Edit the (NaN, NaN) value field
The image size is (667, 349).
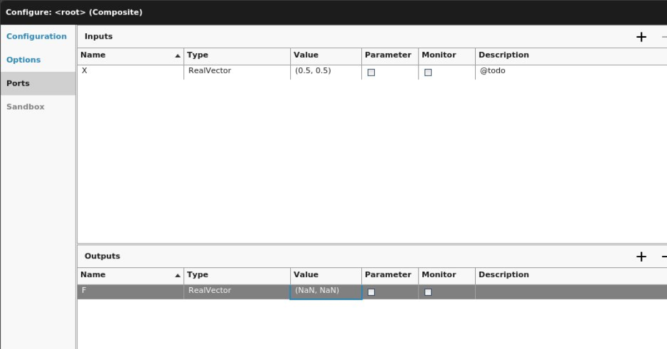(326, 292)
